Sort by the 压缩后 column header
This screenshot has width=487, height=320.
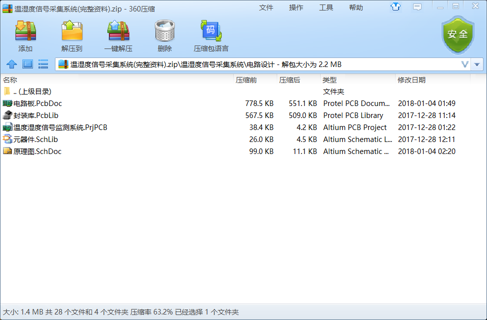299,80
